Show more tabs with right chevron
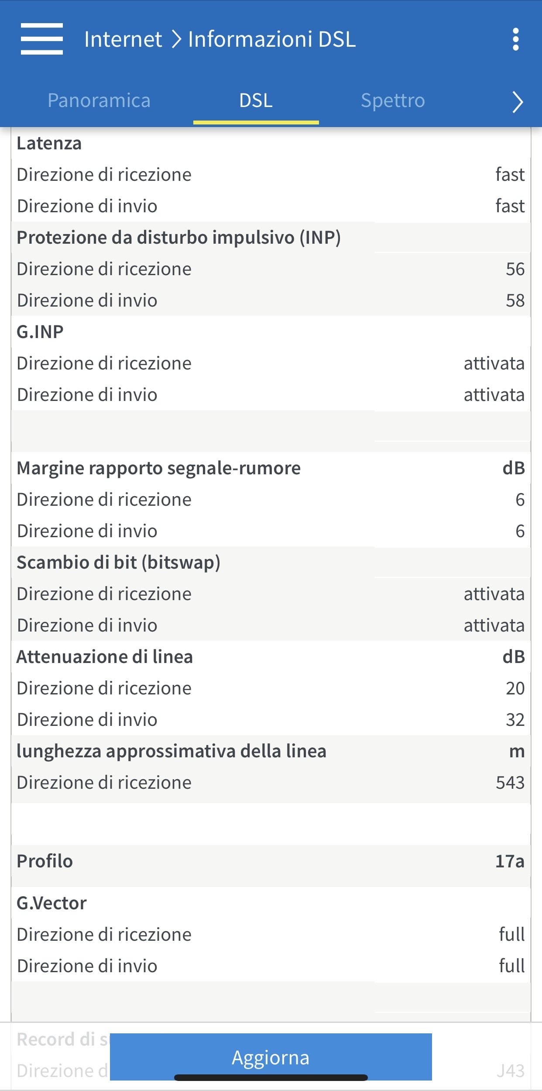This screenshot has width=542, height=1091. point(518,102)
